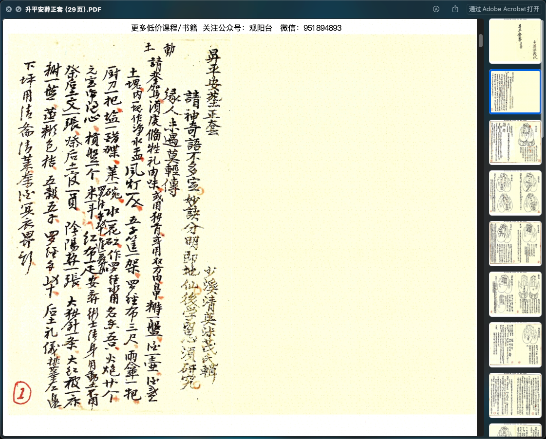
Task: Enter full screen using the title bar icon
Action: pyautogui.click(x=18, y=9)
